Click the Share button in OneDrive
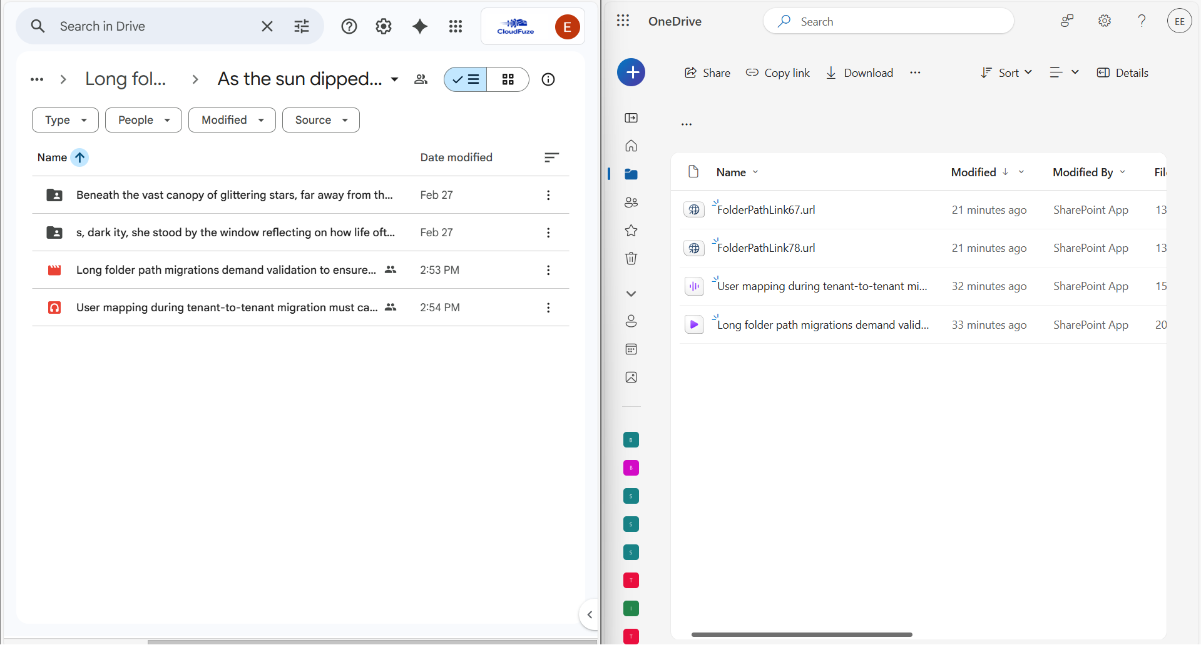This screenshot has width=1201, height=645. 707,72
